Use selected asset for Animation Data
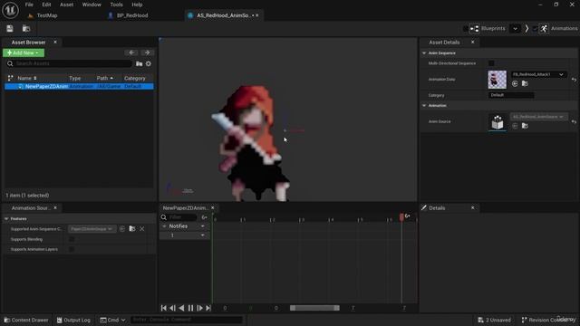580x326 pixels. pos(515,84)
